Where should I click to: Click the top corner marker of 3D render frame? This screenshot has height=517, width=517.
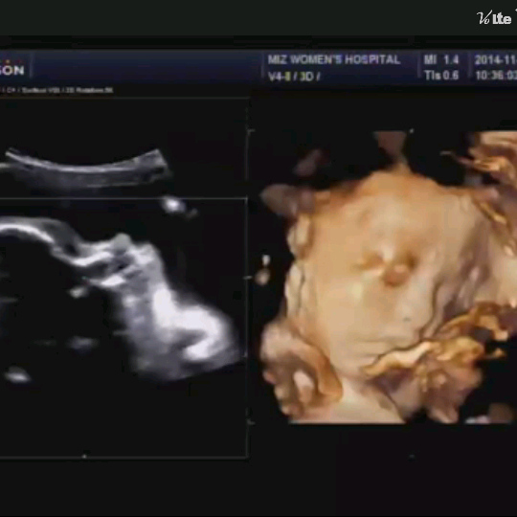tap(251, 131)
